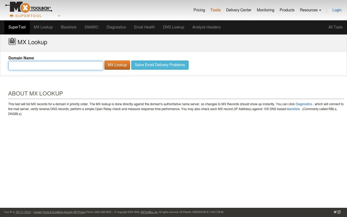Viewport: 347px width, 217px height.
Task: Switch to DNS Lookup tab
Action: pyautogui.click(x=173, y=27)
